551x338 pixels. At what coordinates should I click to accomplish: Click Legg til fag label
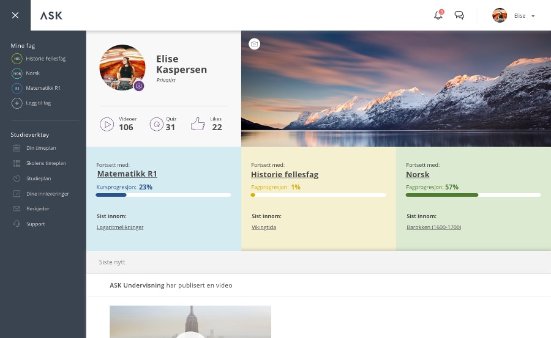39,103
